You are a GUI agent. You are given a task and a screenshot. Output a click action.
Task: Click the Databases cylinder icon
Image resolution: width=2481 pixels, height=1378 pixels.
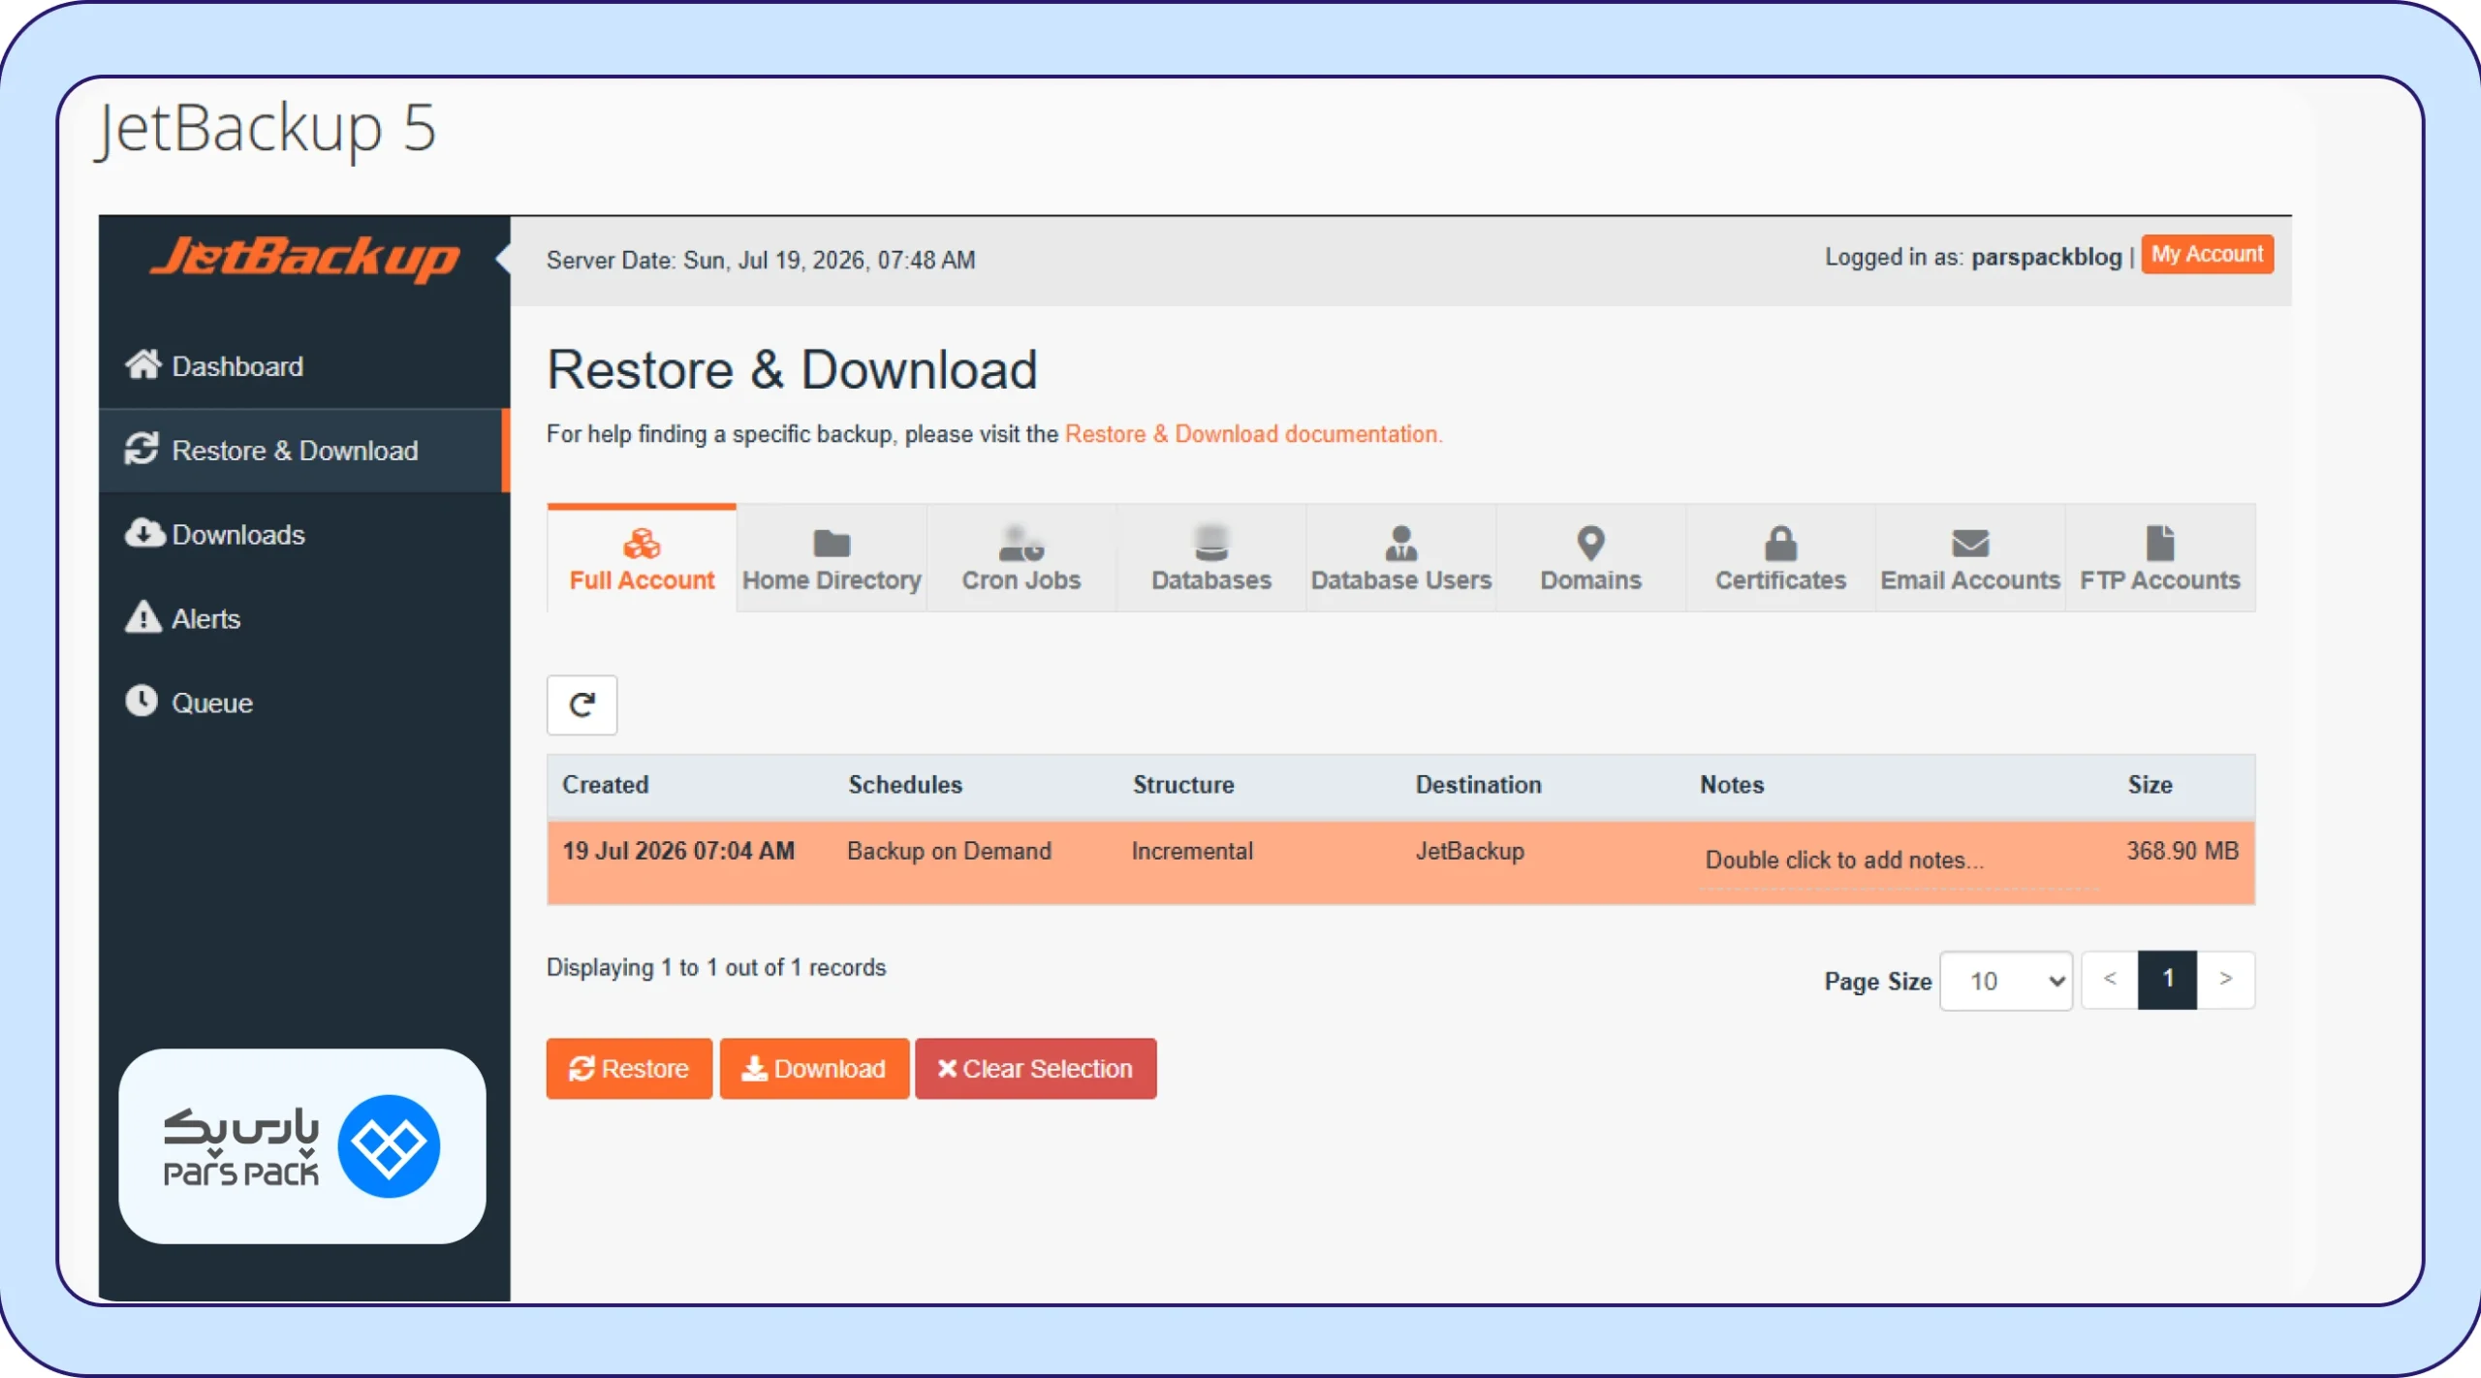pos(1211,544)
